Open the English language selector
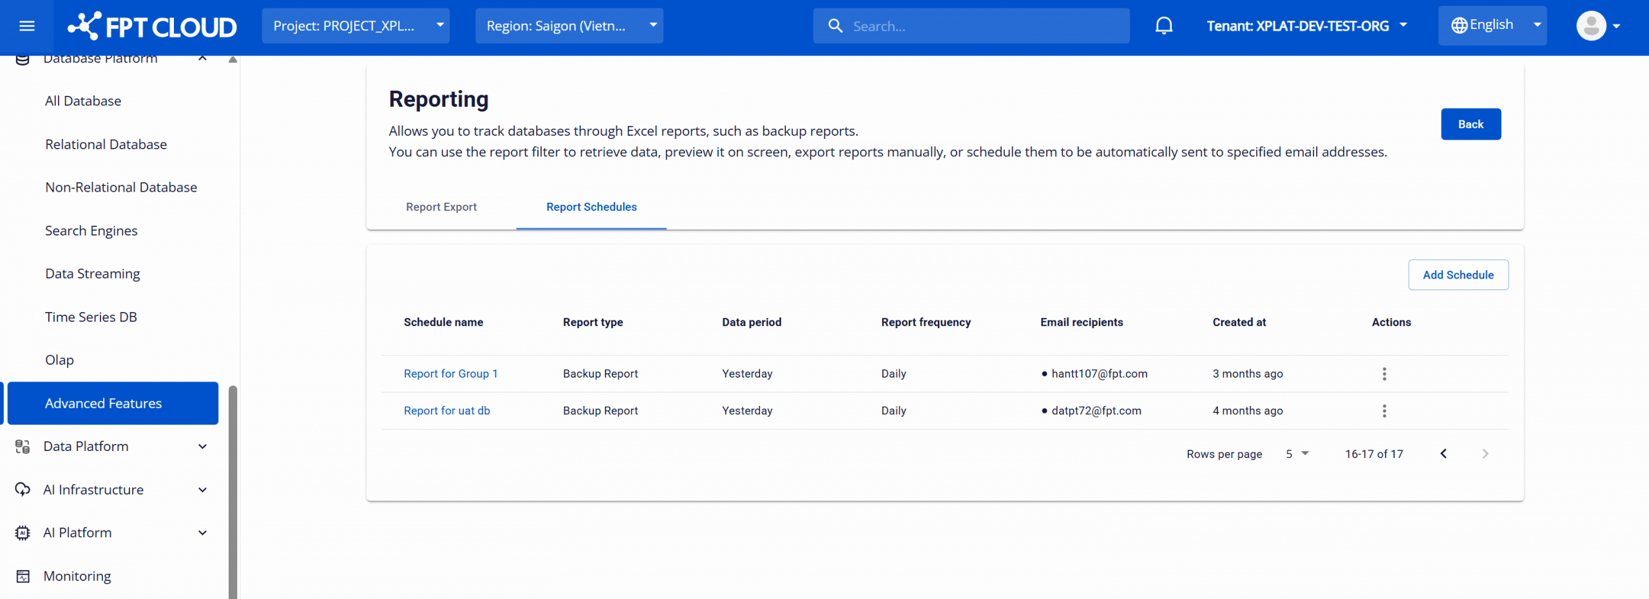 pos(1492,26)
